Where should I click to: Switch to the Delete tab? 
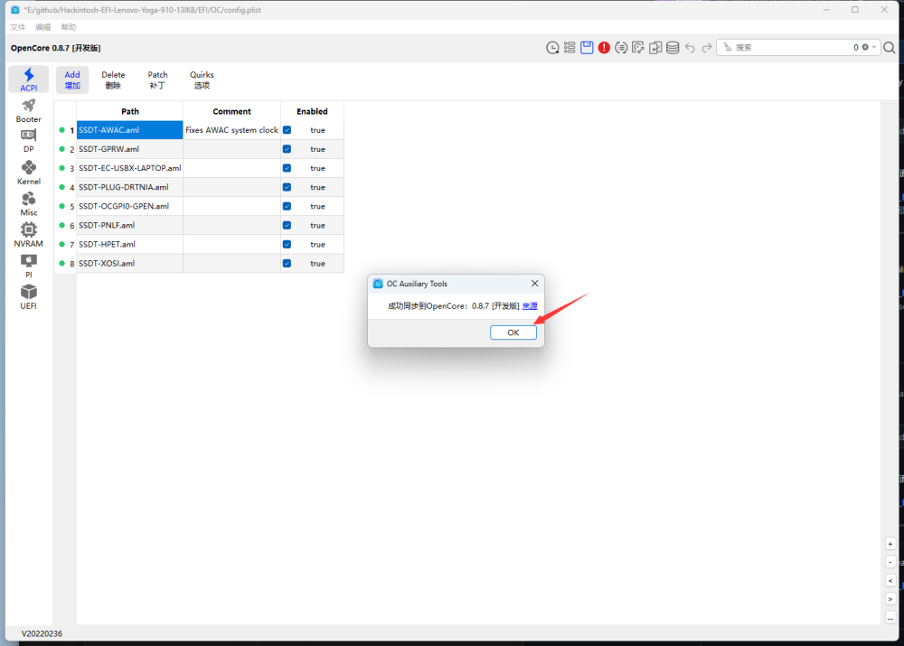113,80
